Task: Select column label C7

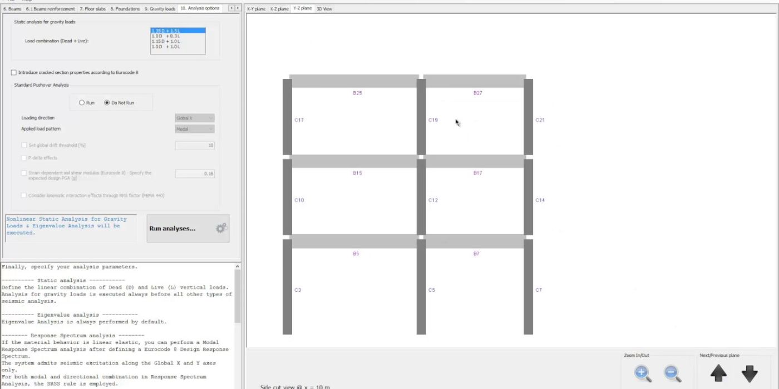Action: [x=538, y=290]
